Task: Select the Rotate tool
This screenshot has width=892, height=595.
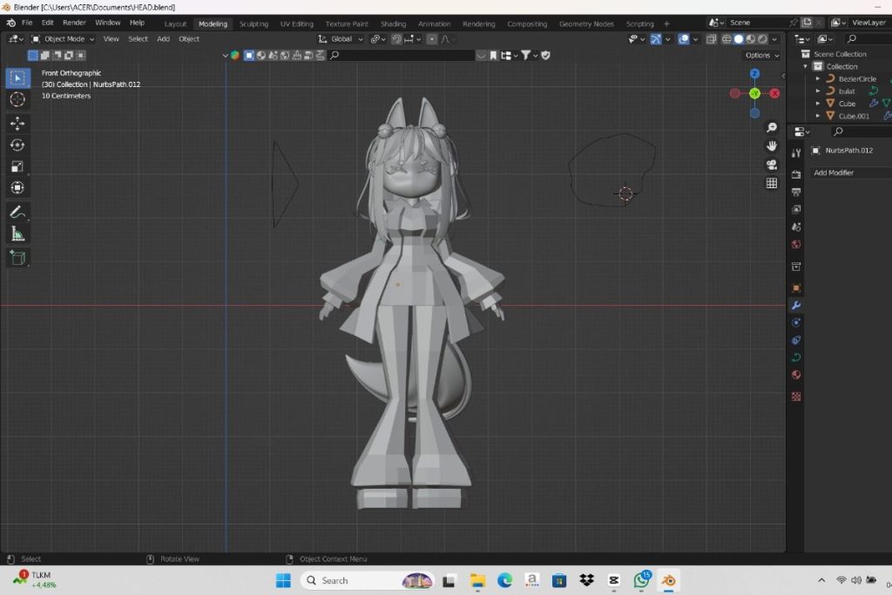Action: (x=17, y=145)
